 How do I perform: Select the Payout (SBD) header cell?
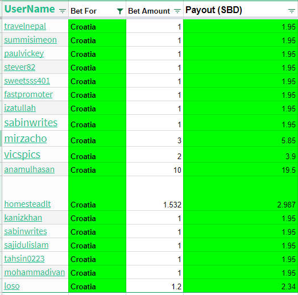click(x=241, y=10)
